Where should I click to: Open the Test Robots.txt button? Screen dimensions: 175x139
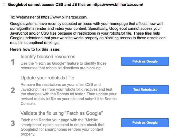[x=145, y=90]
